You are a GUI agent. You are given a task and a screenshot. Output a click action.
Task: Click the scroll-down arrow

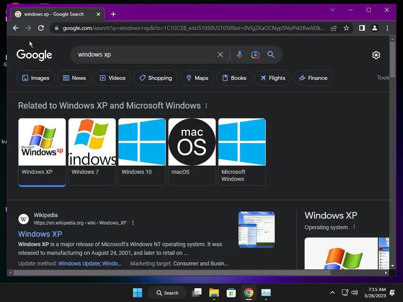click(x=392, y=266)
